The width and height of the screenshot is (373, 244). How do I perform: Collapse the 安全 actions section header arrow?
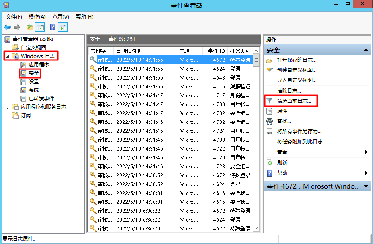(366, 50)
